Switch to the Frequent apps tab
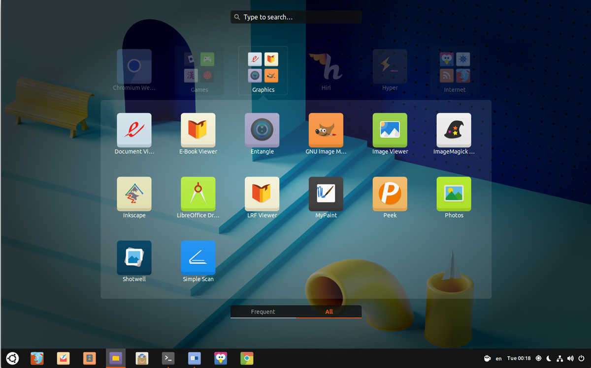This screenshot has width=591, height=368. tap(263, 311)
